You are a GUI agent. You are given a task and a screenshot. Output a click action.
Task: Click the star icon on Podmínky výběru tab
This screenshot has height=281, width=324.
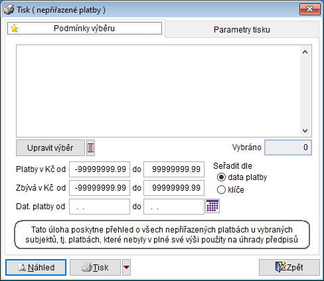click(x=15, y=29)
